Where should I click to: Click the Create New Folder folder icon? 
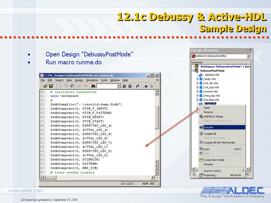pos(201,160)
